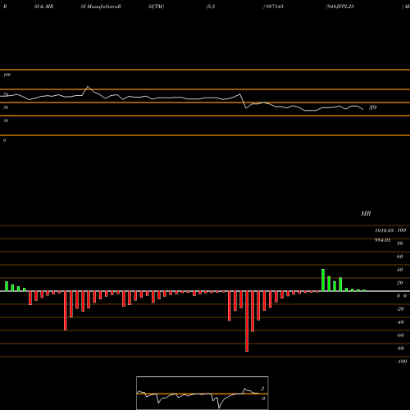Viewport: 410px width, 410px height.
Task: Click the 'SI MunafaSutraR' header text
Action: 101,7
